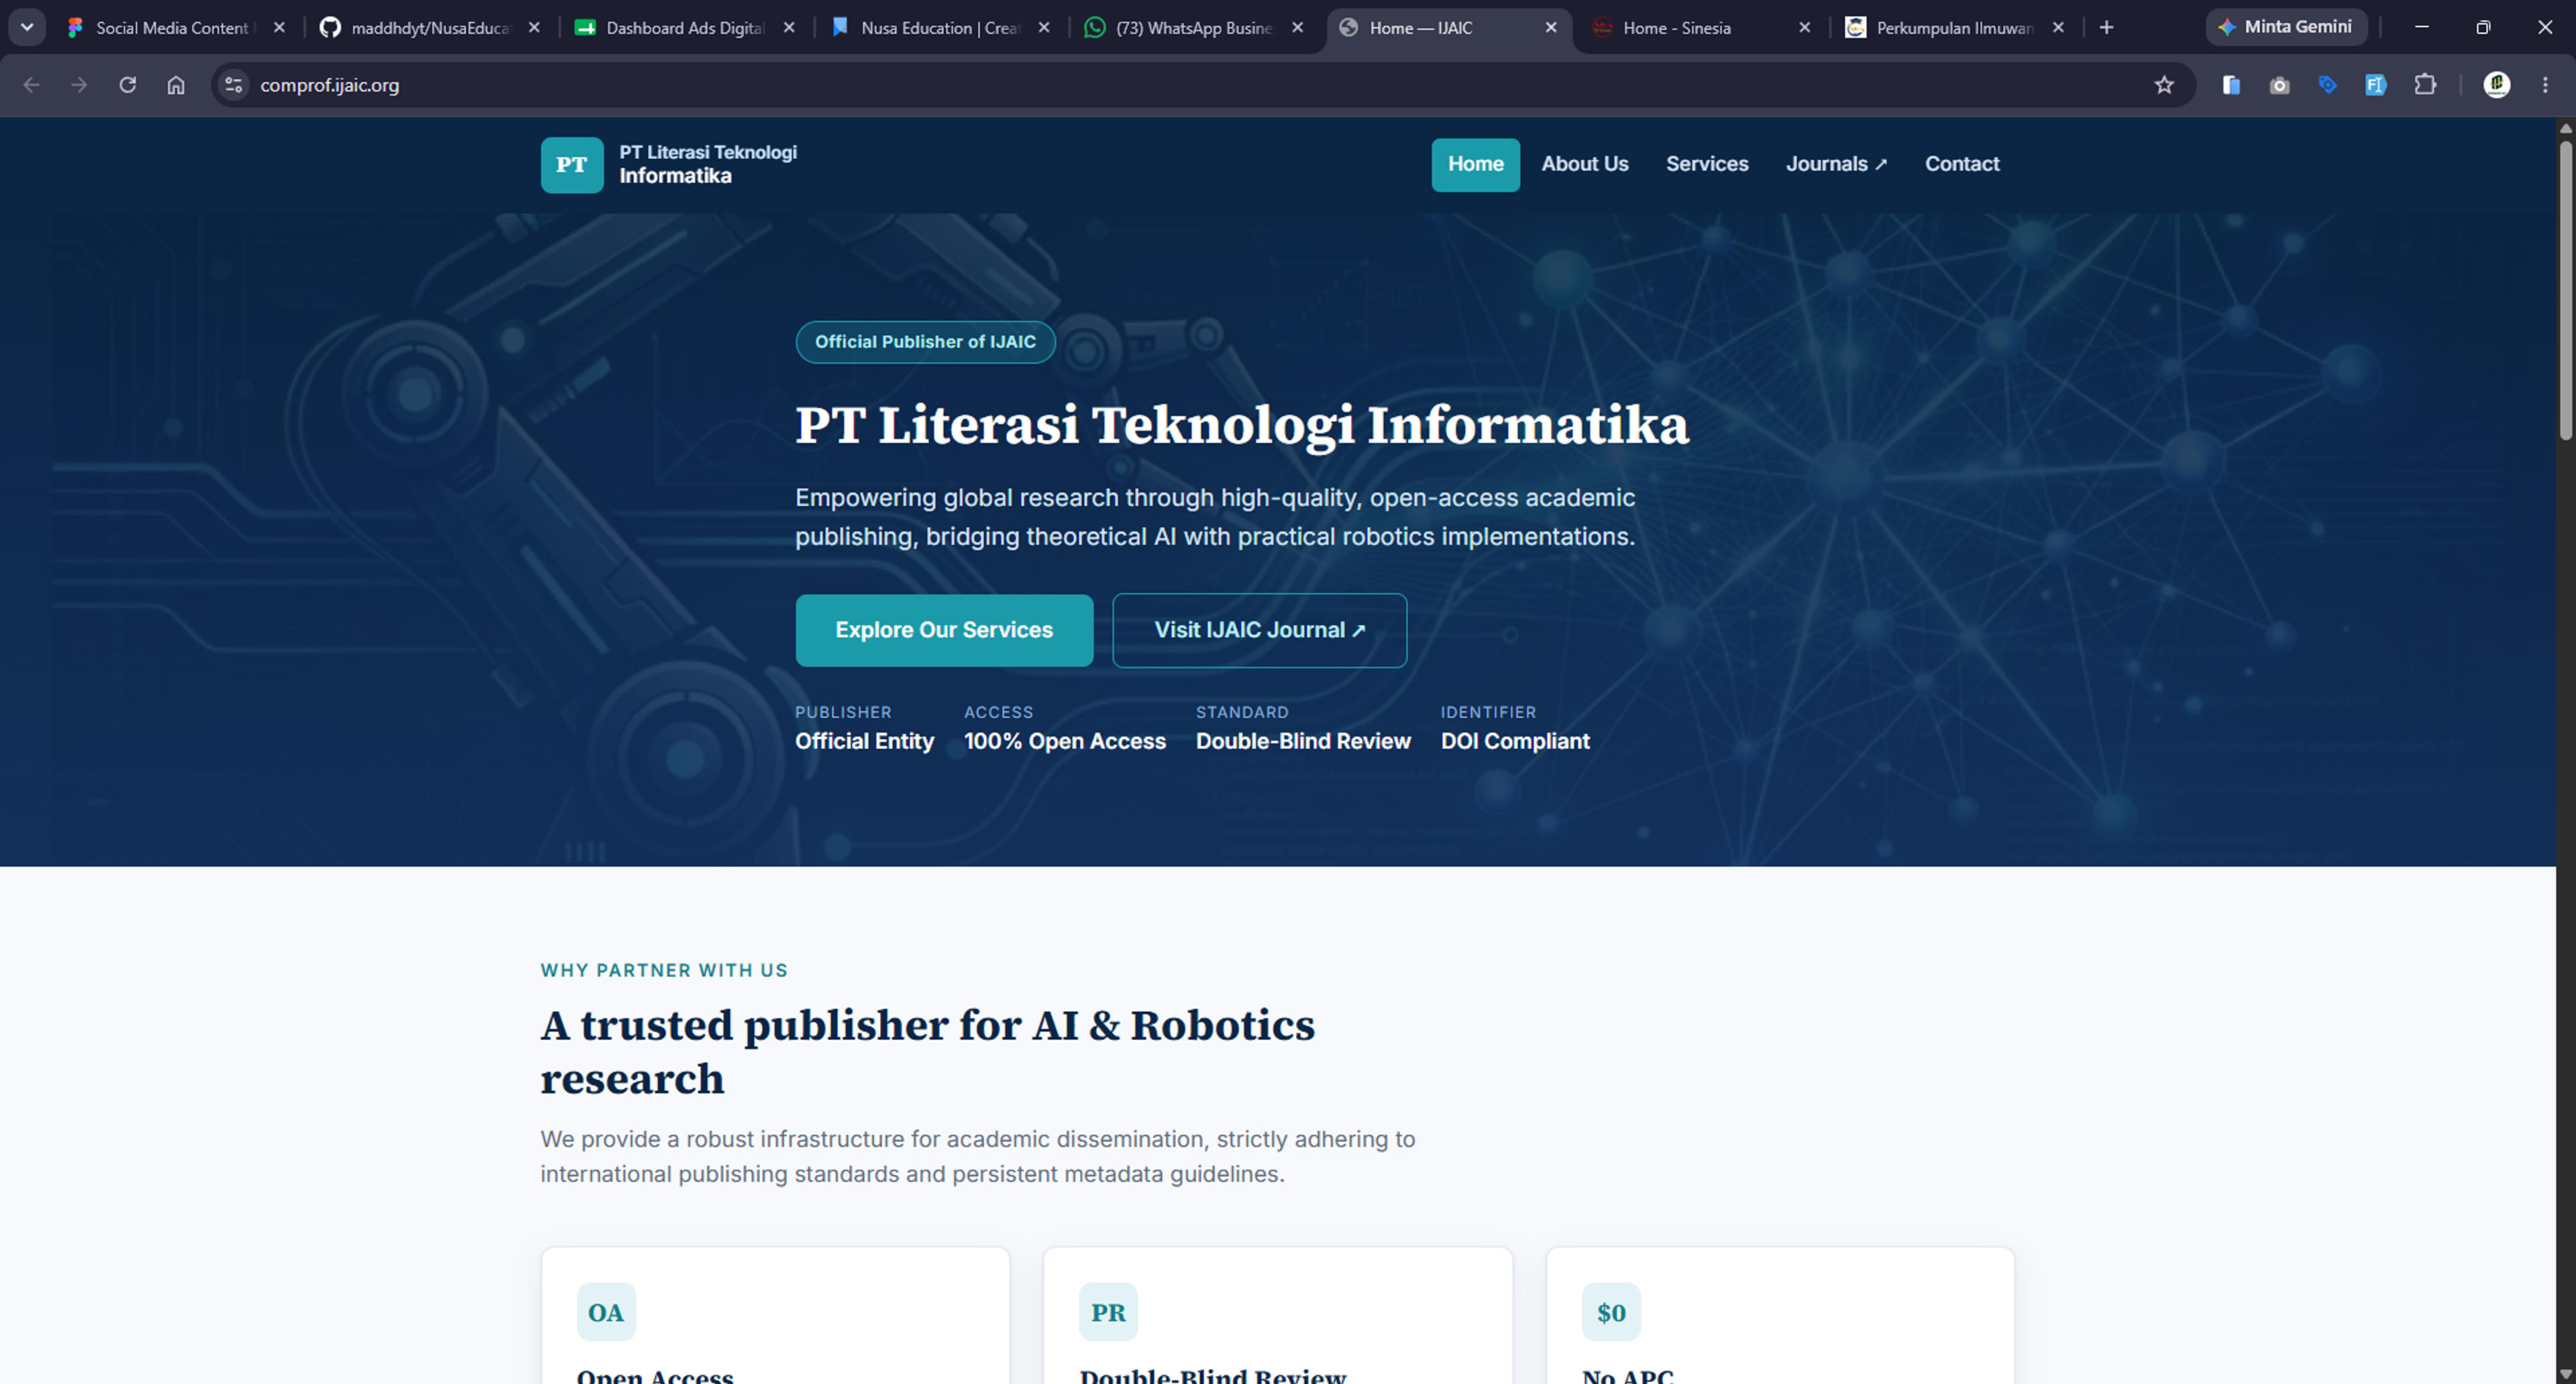Open the Chrome profile avatar
This screenshot has width=2576, height=1384.
pyautogui.click(x=2497, y=85)
